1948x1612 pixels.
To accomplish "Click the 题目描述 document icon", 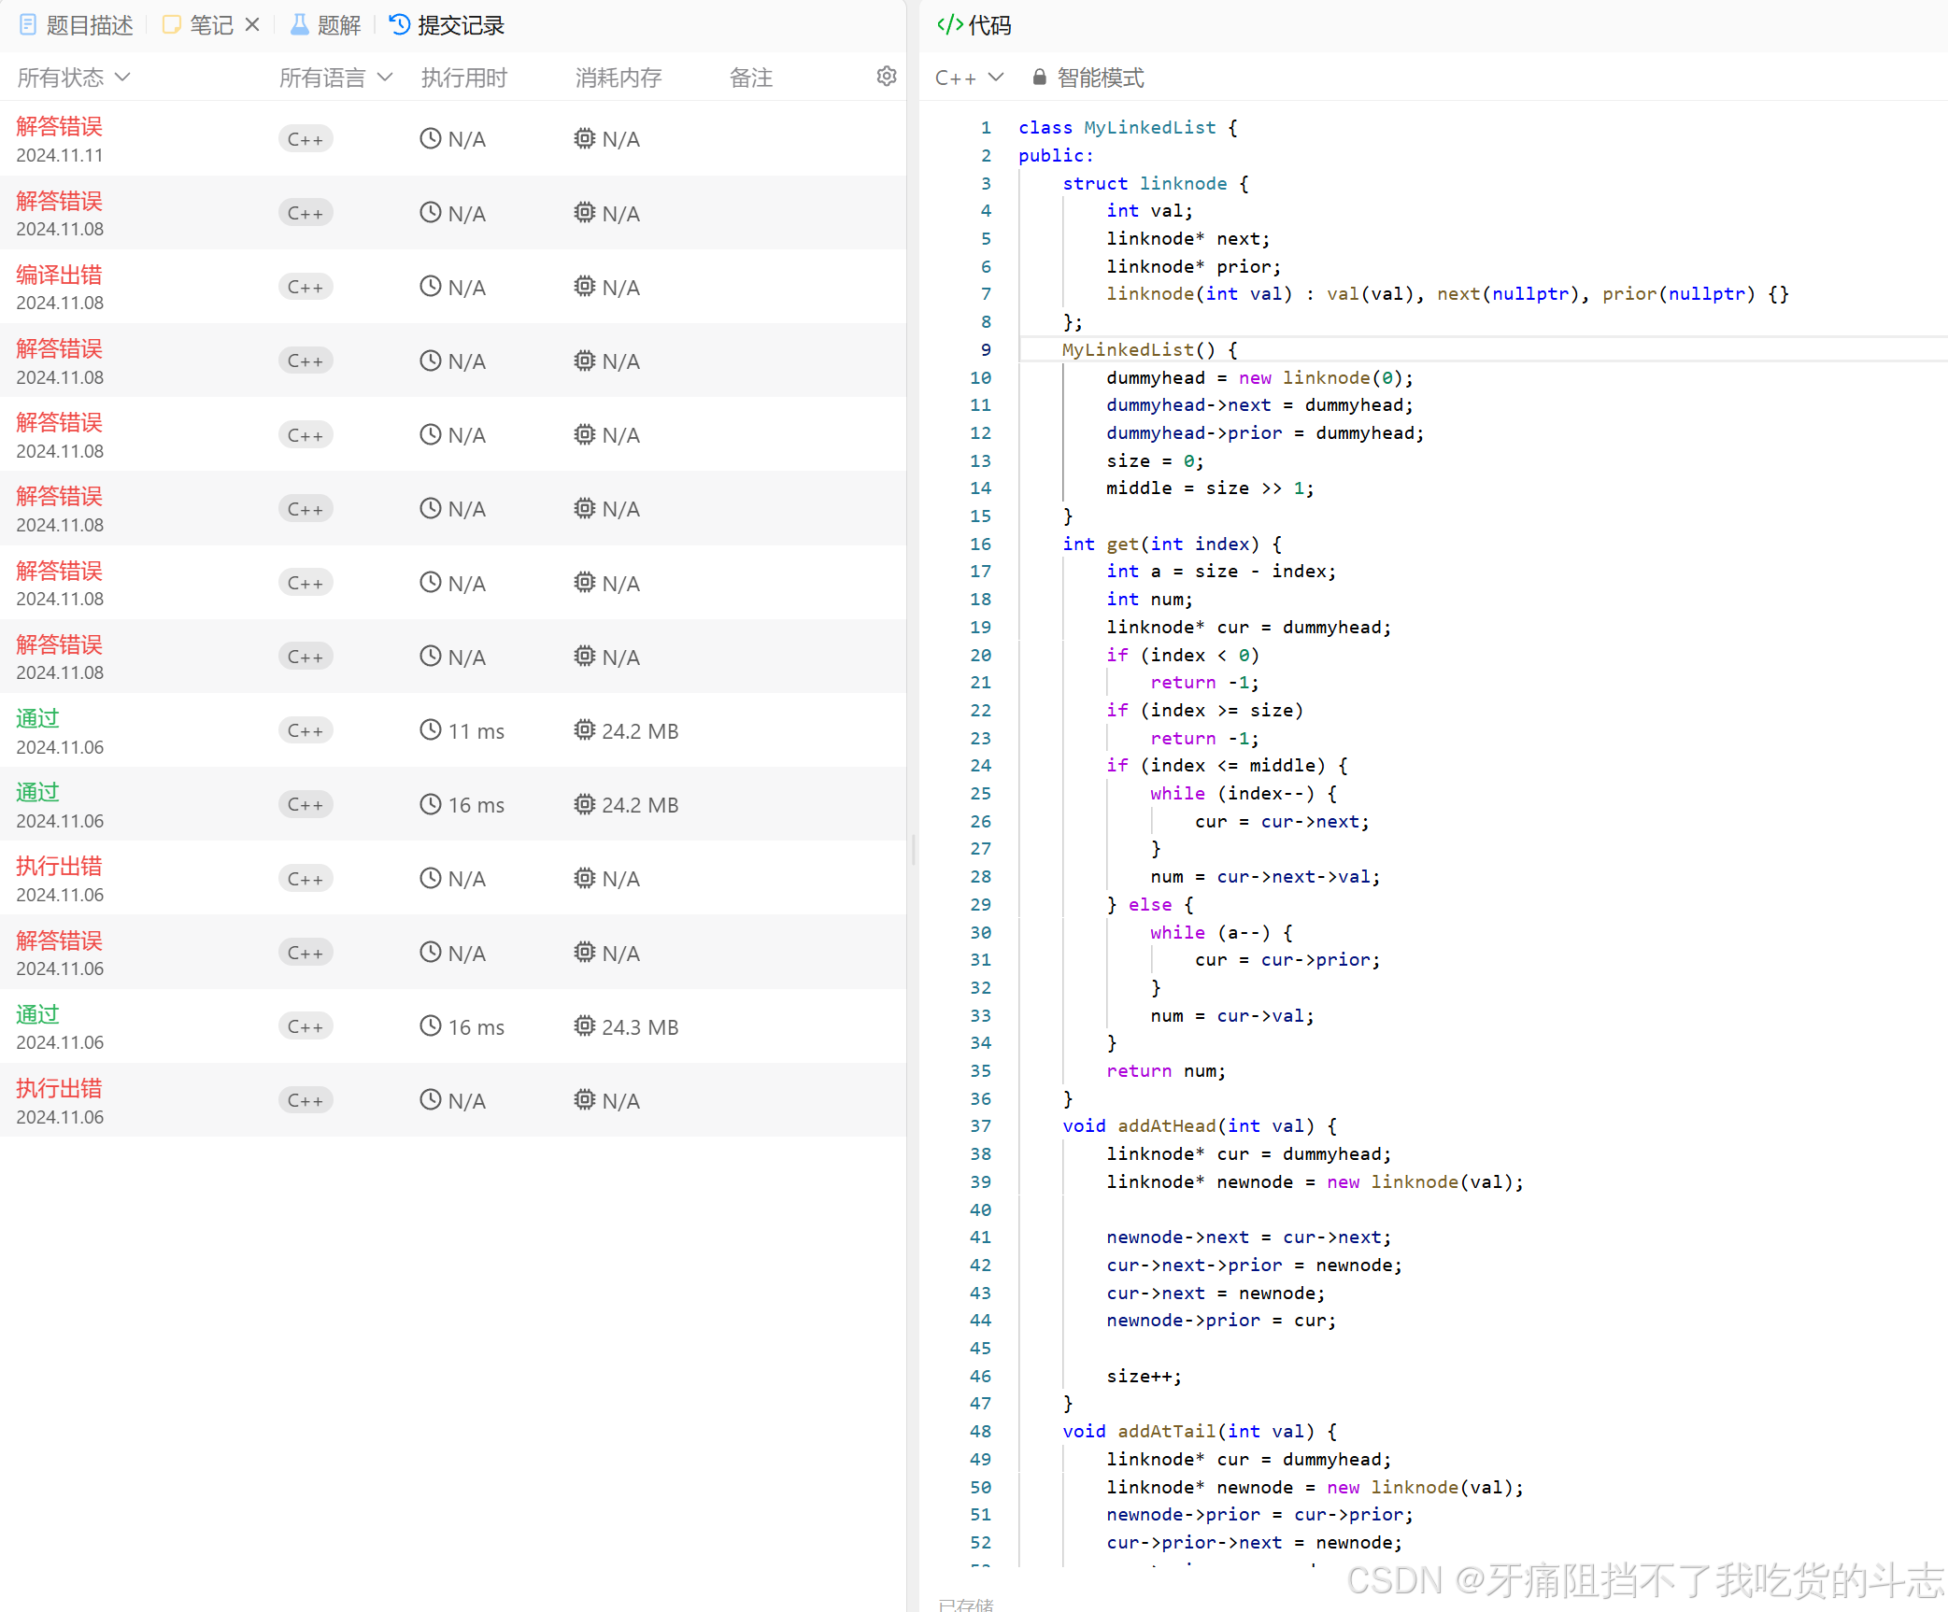I will 28,25.
